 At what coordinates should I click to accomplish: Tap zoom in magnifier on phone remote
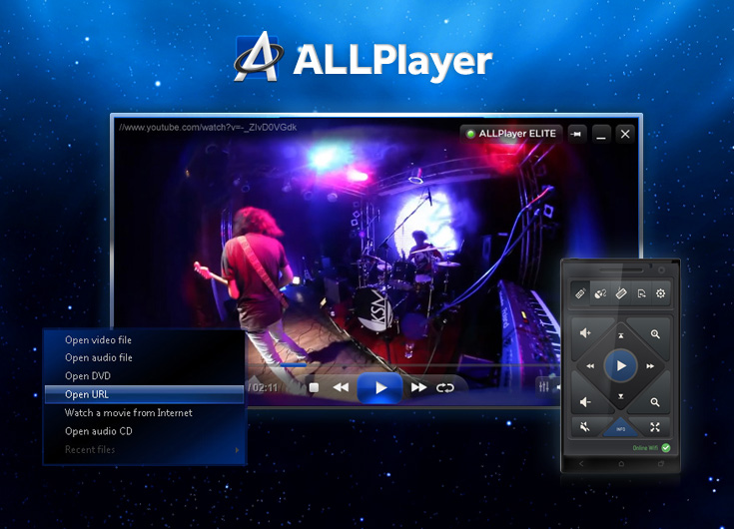coord(655,334)
